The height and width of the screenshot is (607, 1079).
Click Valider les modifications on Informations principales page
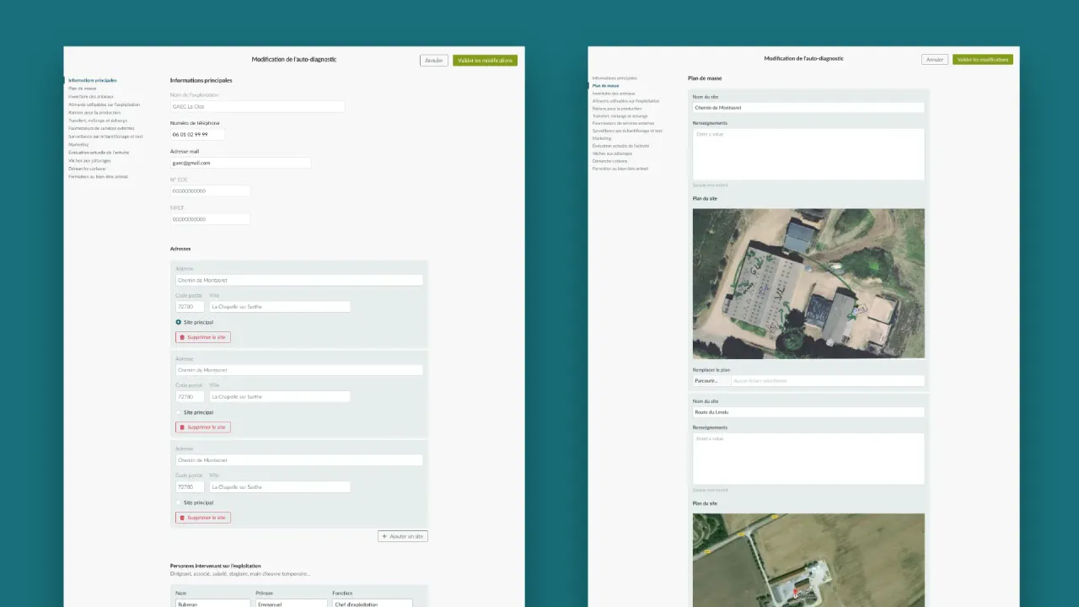(x=485, y=61)
